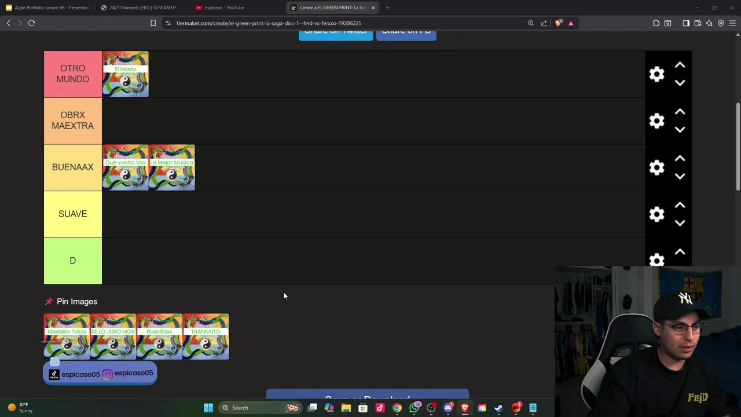741x417 pixels.
Task: Close the TierMaker browser tab
Action: [x=373, y=8]
